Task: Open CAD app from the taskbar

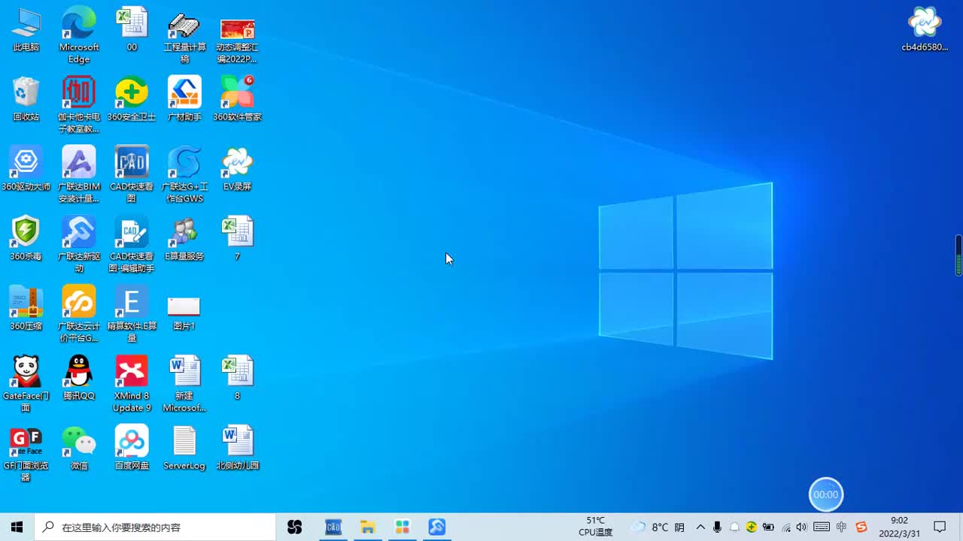Action: click(333, 527)
